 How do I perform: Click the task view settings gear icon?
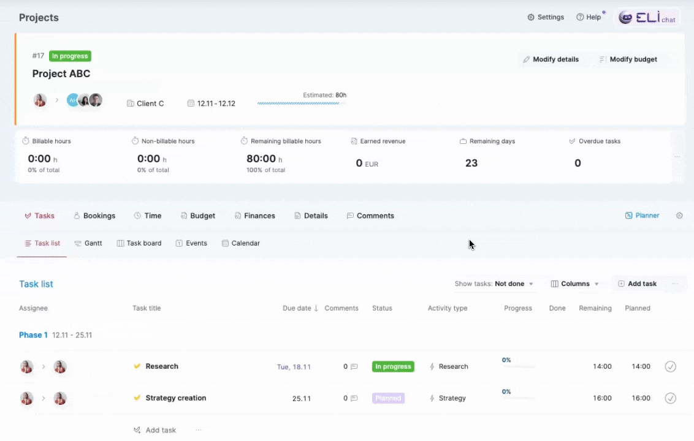tap(679, 216)
